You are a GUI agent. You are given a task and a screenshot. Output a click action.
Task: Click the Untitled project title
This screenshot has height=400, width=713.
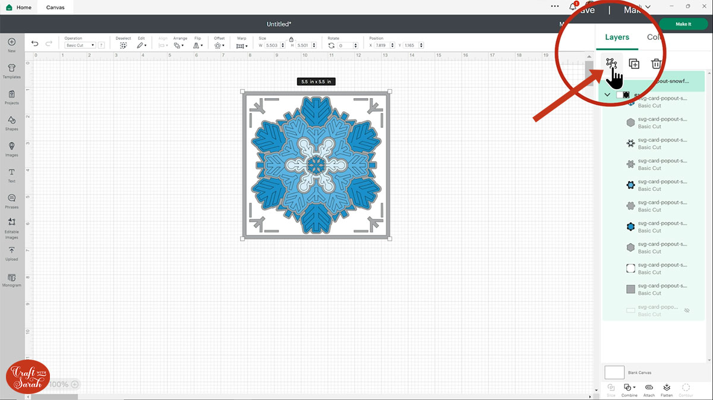279,24
